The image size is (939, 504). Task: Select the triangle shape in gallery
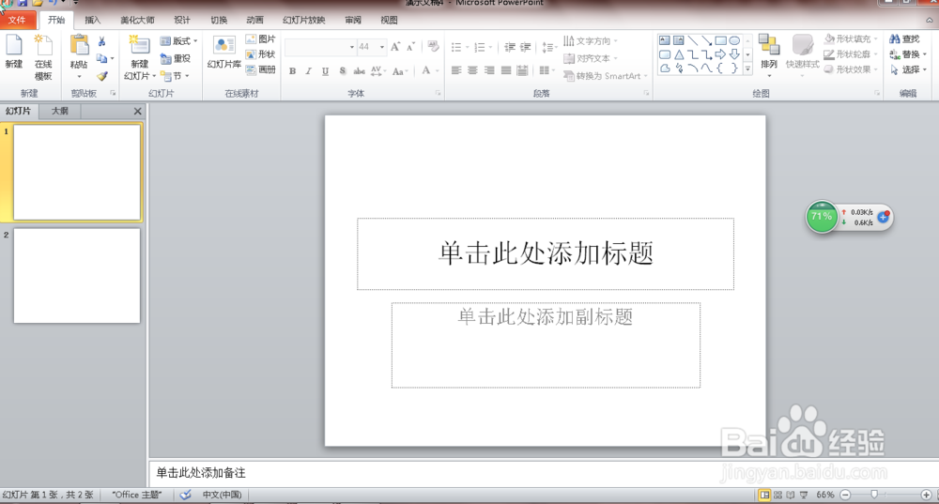(x=679, y=54)
